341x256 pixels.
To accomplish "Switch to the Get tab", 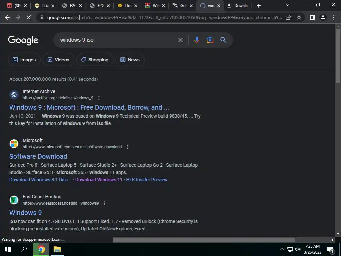I will click(x=183, y=6).
